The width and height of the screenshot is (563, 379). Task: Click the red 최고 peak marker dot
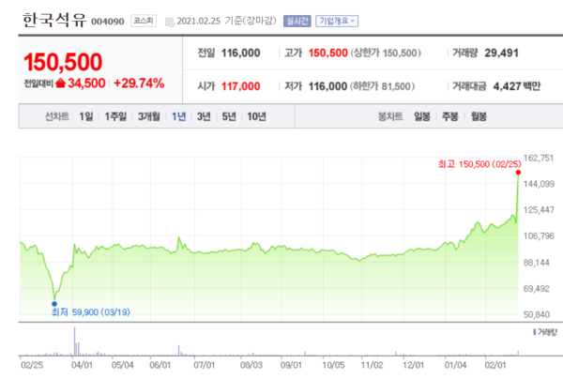(x=518, y=173)
